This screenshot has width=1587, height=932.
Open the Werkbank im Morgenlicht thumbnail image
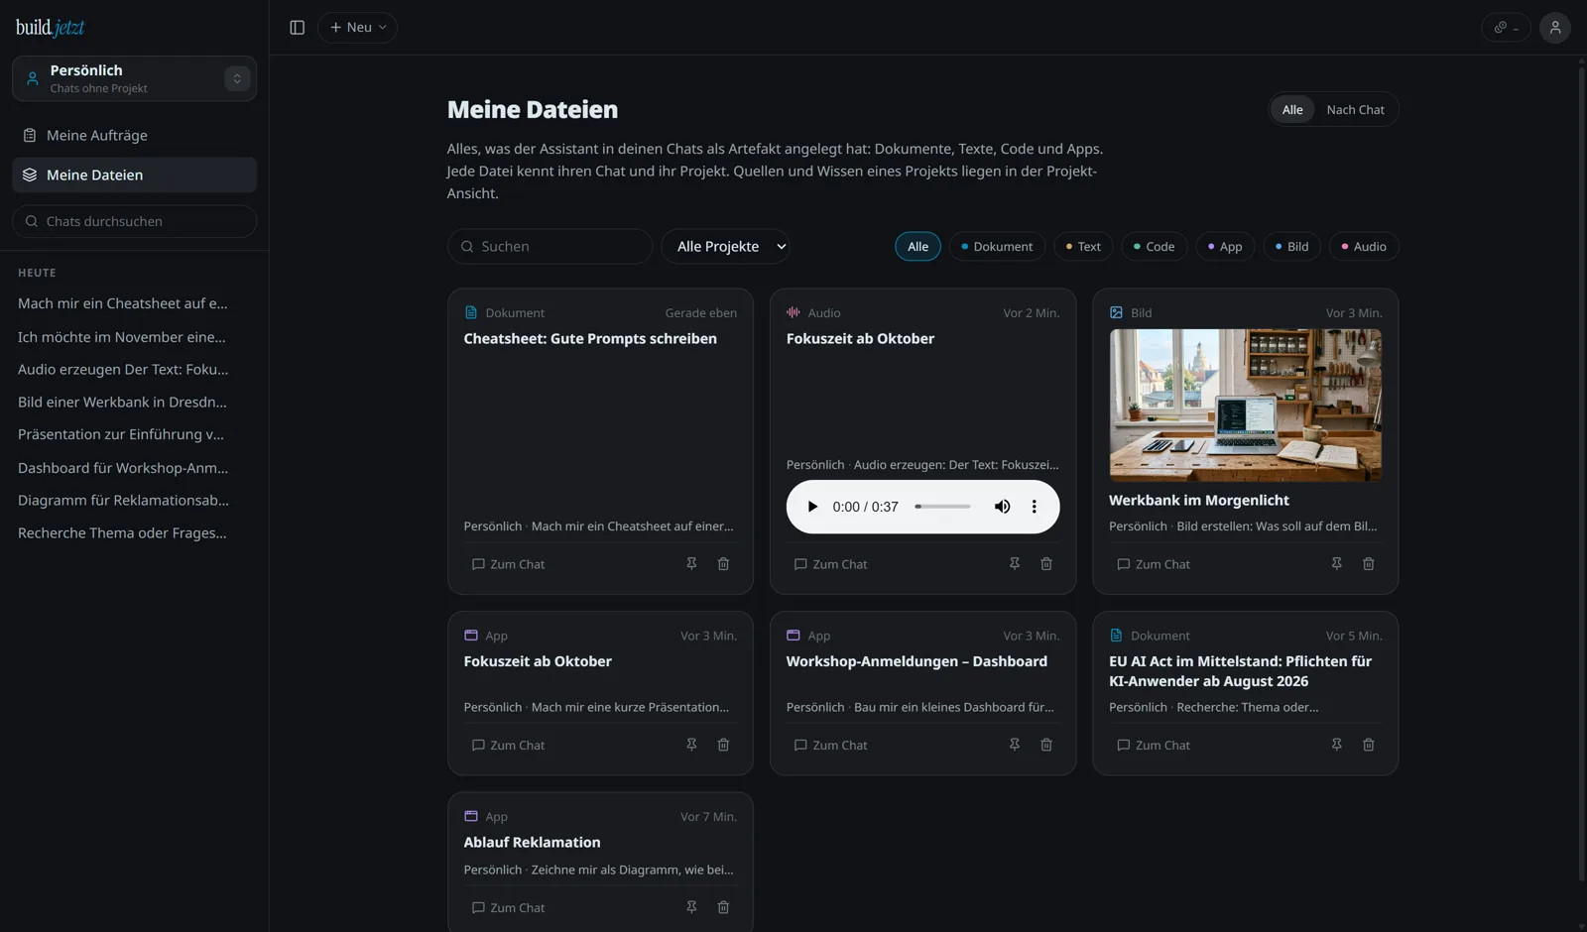coord(1245,406)
